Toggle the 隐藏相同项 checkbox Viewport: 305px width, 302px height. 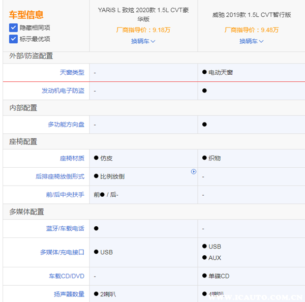point(13,27)
